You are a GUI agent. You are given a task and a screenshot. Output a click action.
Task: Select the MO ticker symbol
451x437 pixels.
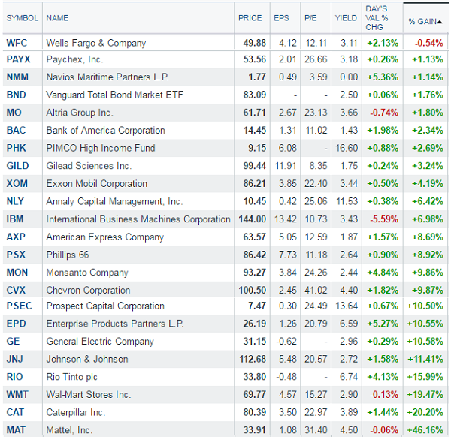click(14, 113)
